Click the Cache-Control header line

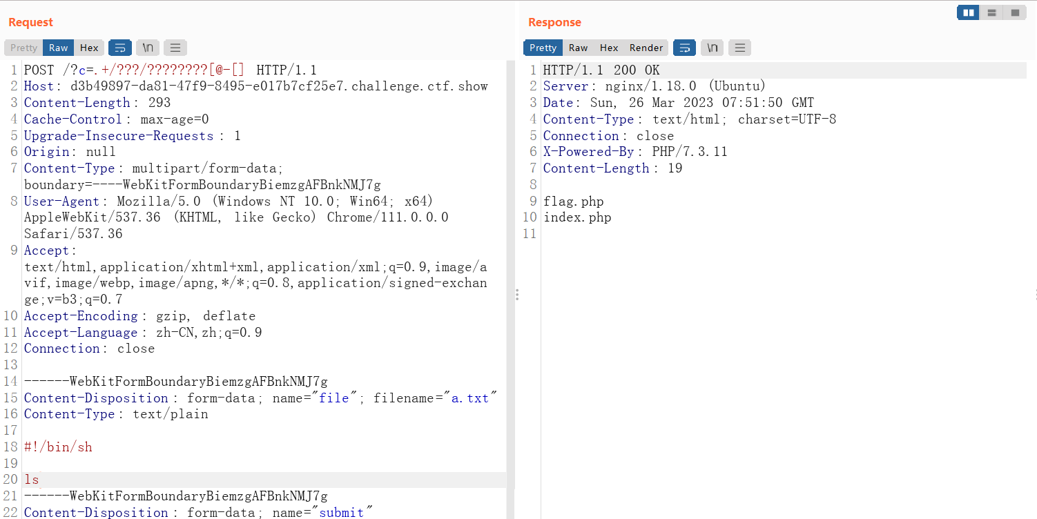(116, 119)
